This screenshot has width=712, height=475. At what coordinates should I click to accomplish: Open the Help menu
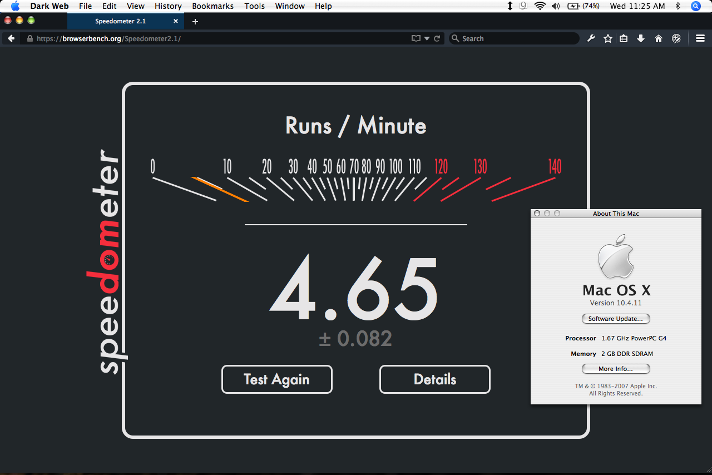[323, 6]
